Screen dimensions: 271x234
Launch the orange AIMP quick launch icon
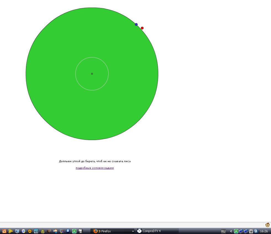pyautogui.click(x=30, y=231)
